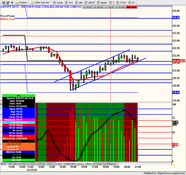Click the Open 121.42 row

click(x=19, y=109)
